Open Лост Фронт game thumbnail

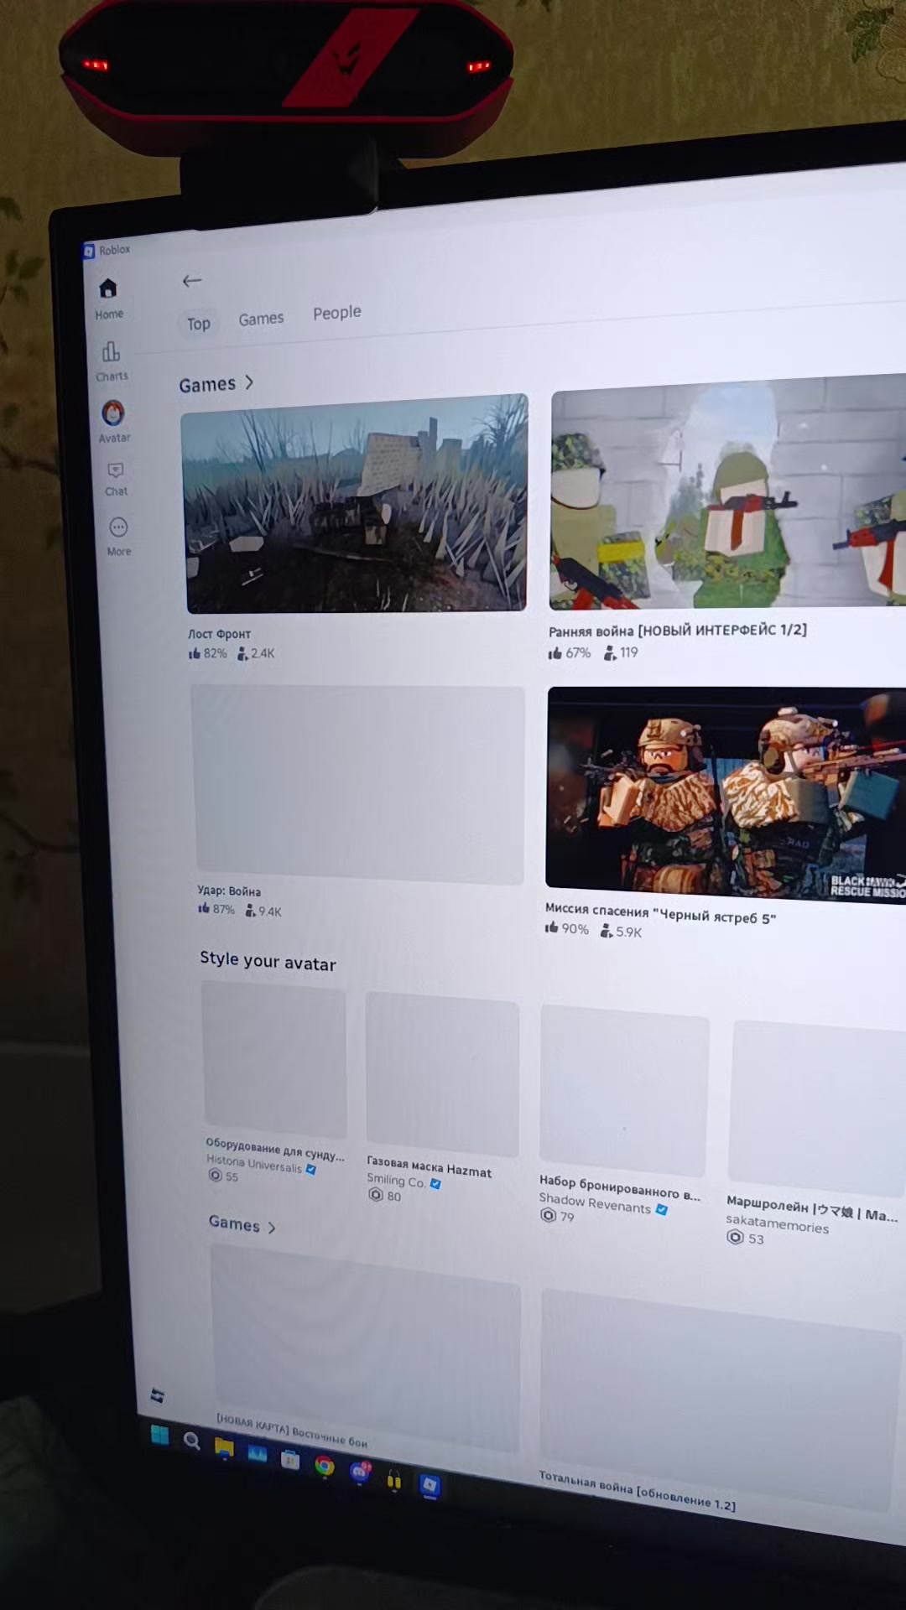355,503
